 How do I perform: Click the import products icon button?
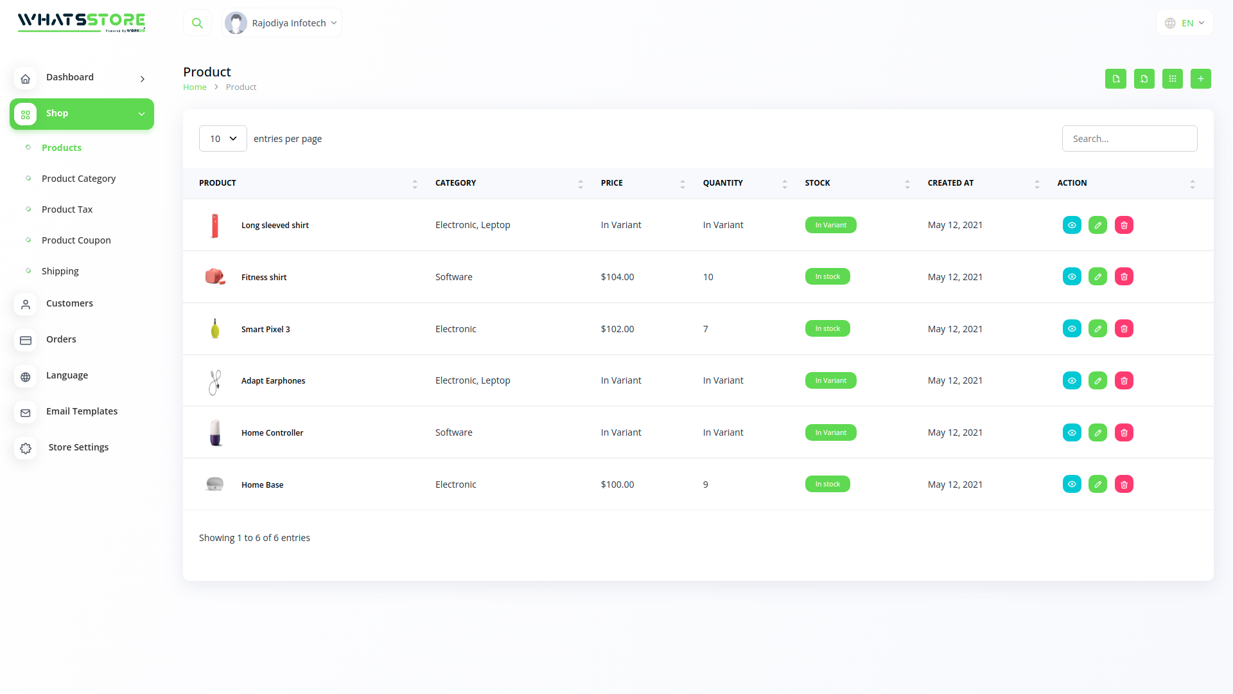(x=1144, y=79)
